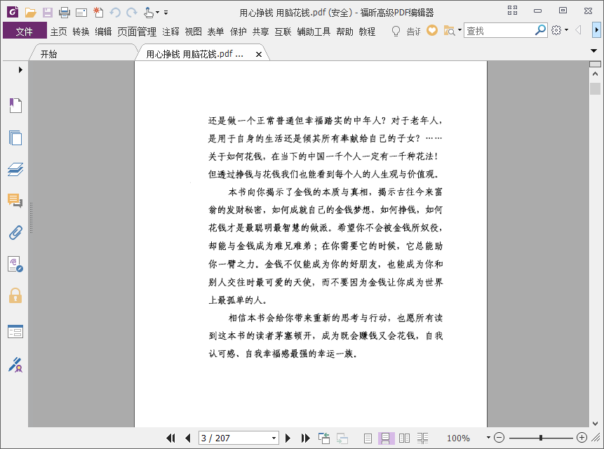Expand the folder search dropdown arrow
Image resolution: width=604 pixels, height=449 pixels.
click(459, 30)
